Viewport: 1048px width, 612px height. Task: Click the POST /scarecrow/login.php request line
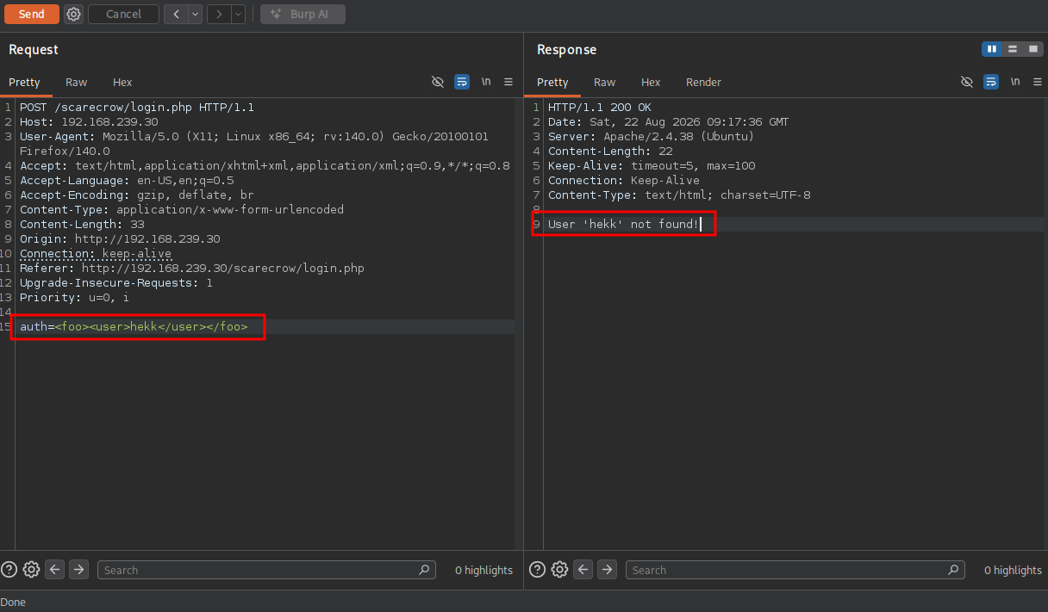tap(137, 108)
